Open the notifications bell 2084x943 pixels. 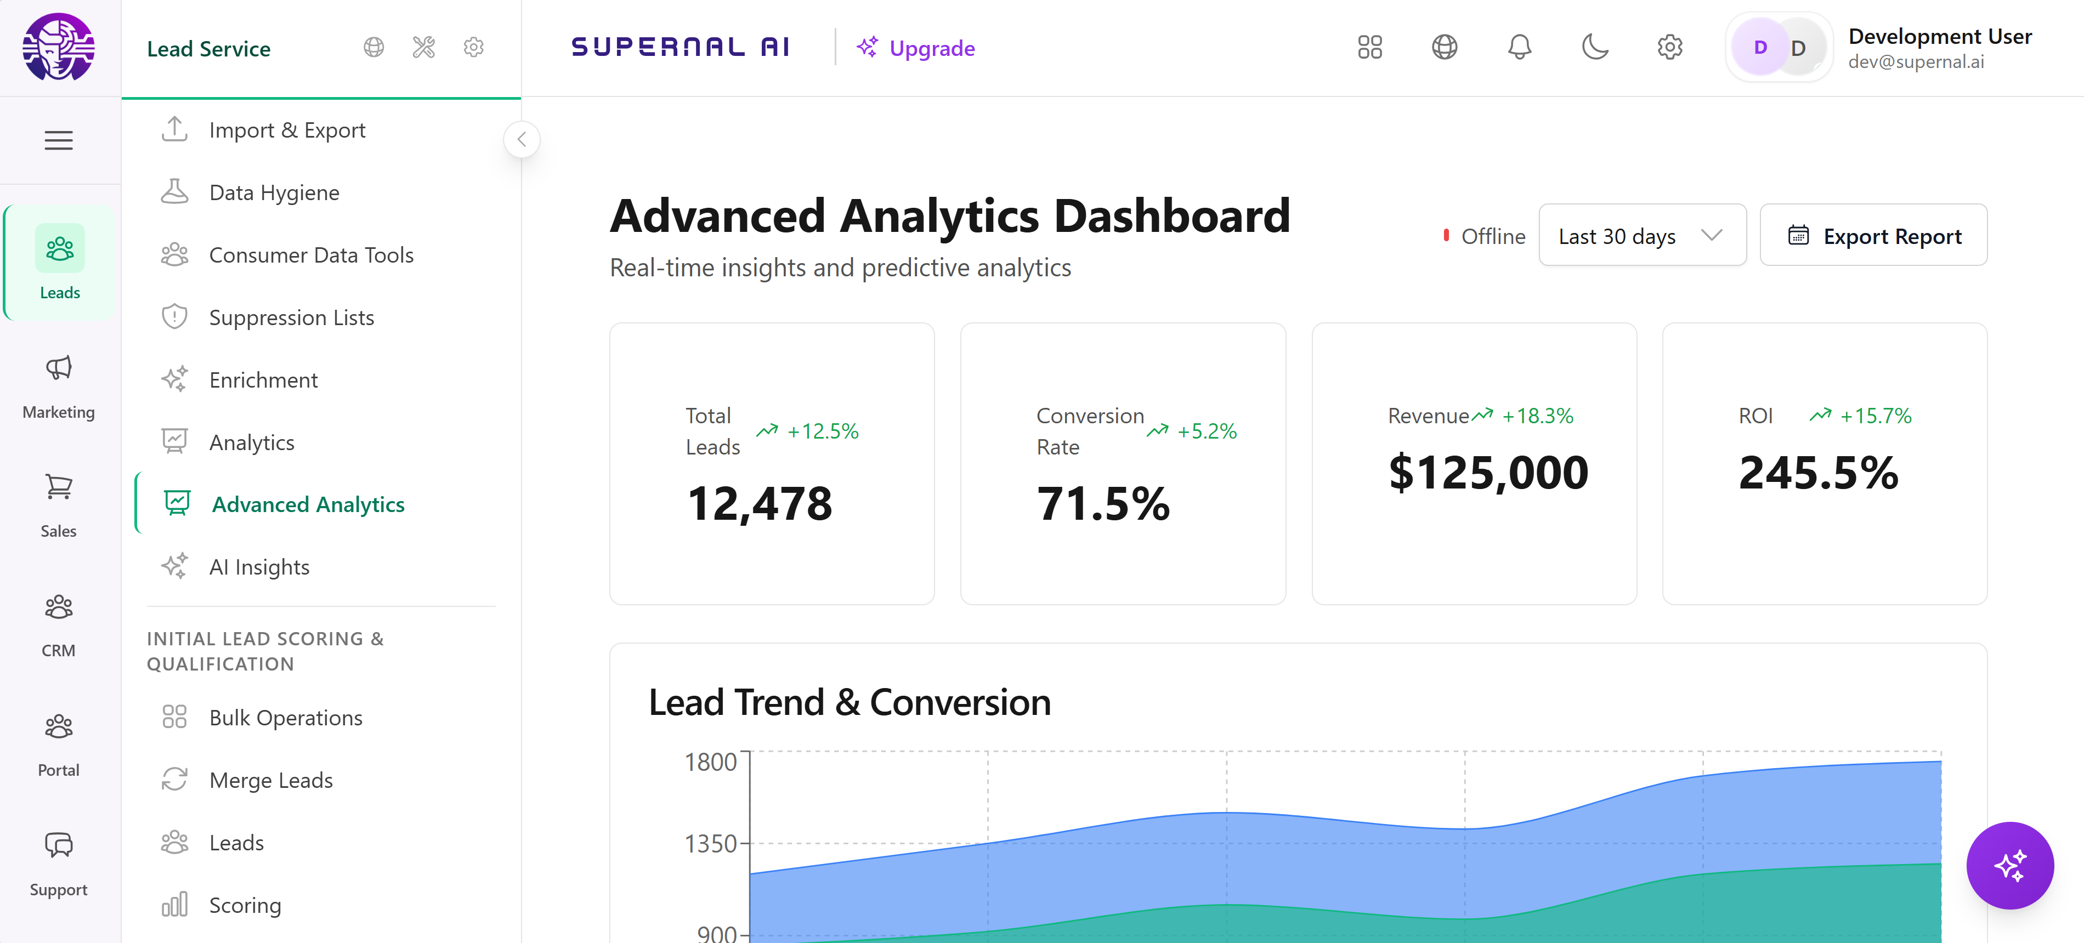point(1519,47)
